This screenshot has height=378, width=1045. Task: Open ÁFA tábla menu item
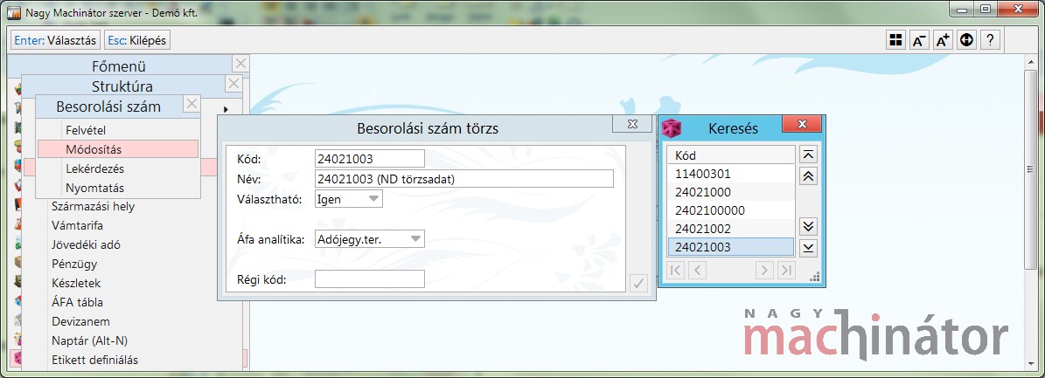pyautogui.click(x=77, y=302)
